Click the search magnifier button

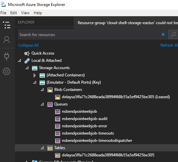coord(173,34)
